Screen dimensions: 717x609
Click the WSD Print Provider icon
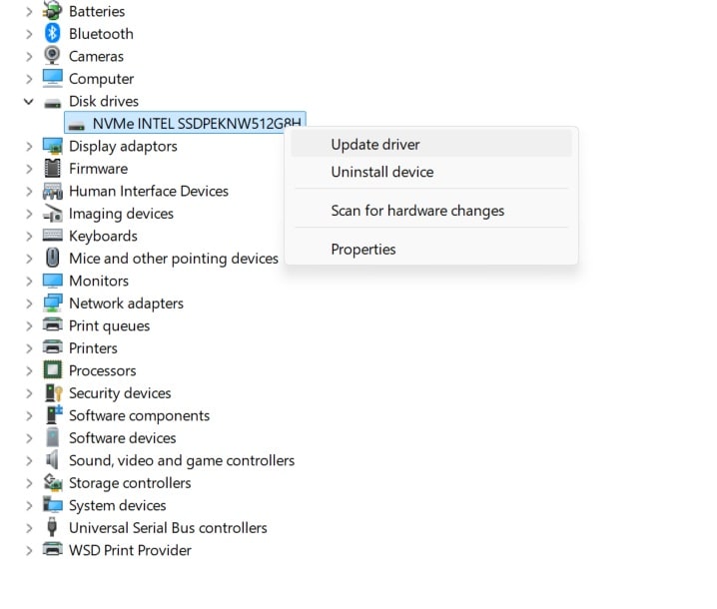(52, 549)
